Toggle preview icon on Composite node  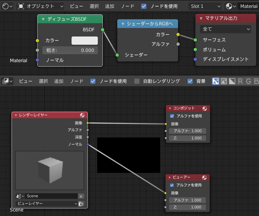pos(205,108)
